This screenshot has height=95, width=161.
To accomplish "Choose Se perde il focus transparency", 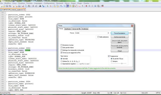I will pyautogui.click(x=111, y=59).
